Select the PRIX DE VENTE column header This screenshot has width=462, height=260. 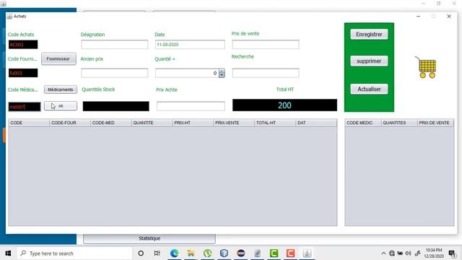coord(435,123)
